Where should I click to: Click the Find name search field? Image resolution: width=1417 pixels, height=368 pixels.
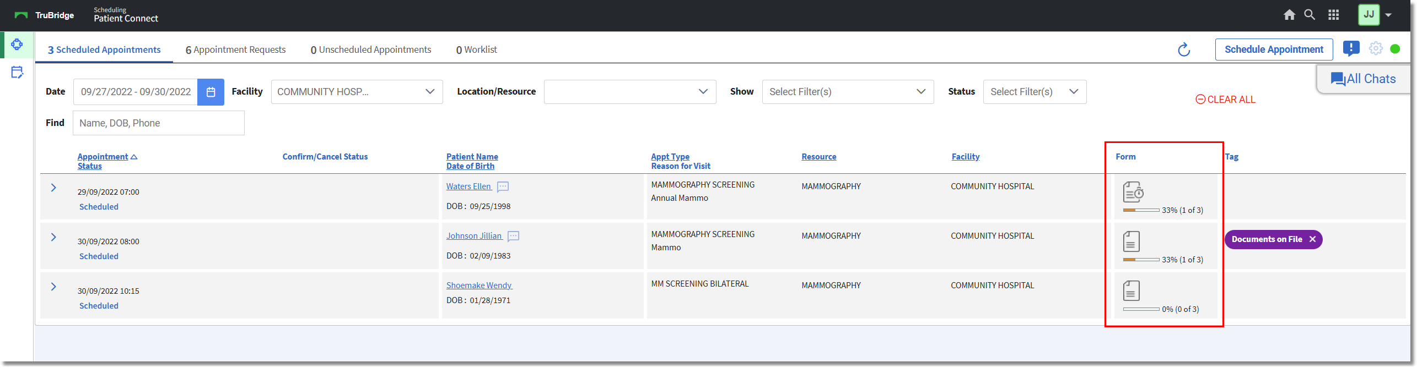click(159, 123)
